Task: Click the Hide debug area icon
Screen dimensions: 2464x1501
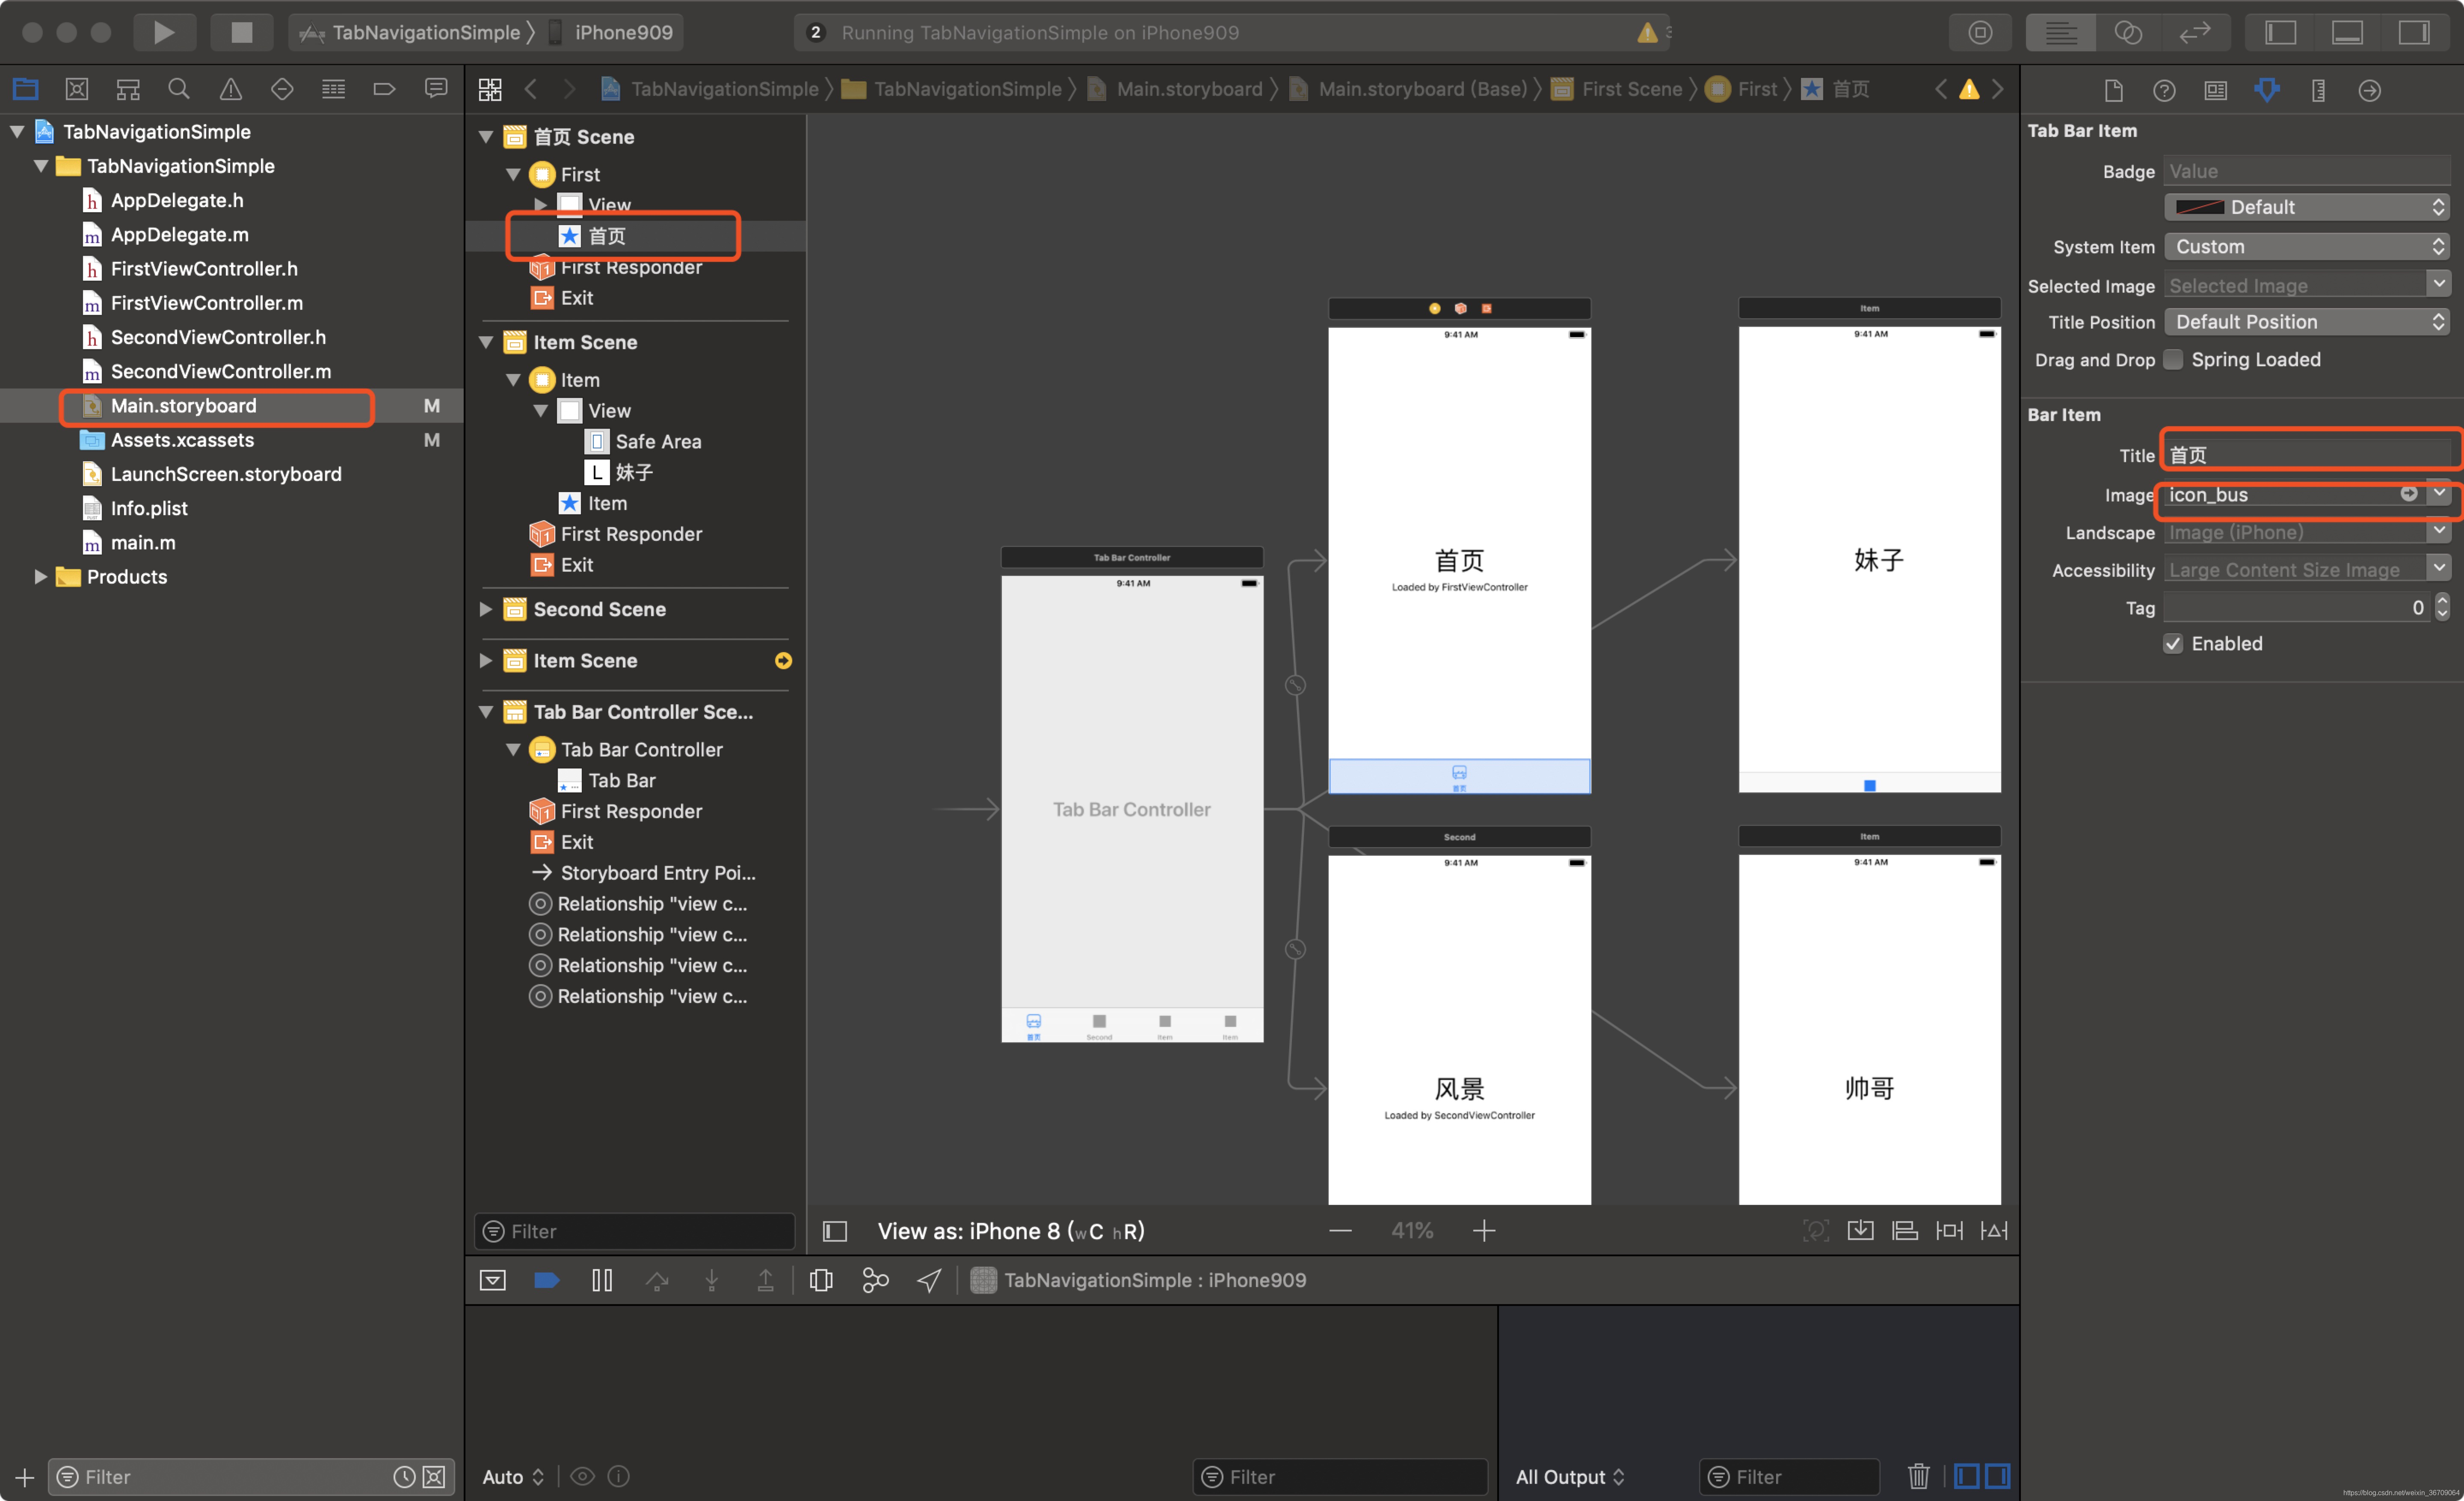Action: (x=493, y=1280)
